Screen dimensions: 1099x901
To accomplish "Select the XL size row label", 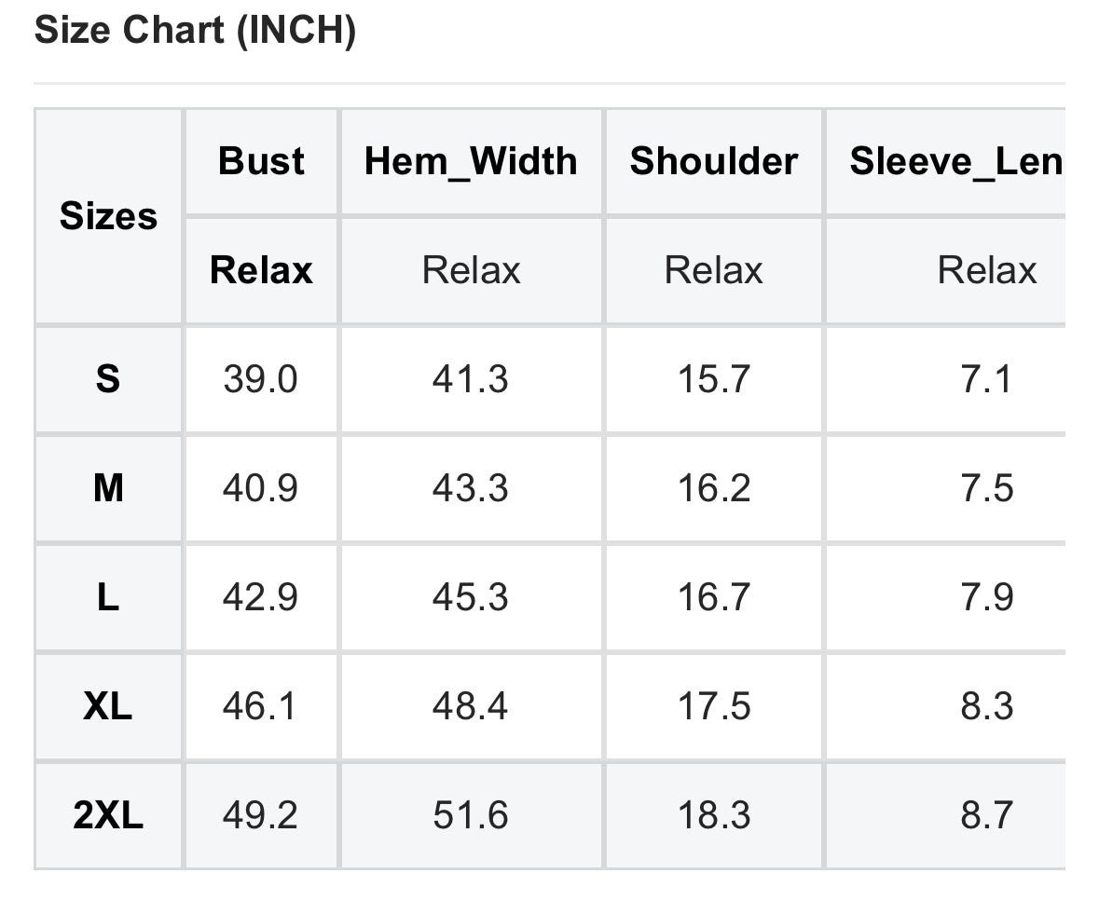I will [108, 706].
